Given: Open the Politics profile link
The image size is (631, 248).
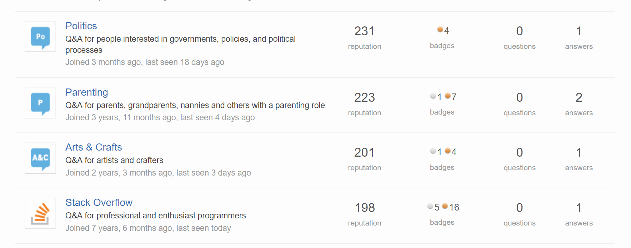Looking at the screenshot, I should coord(81,26).
